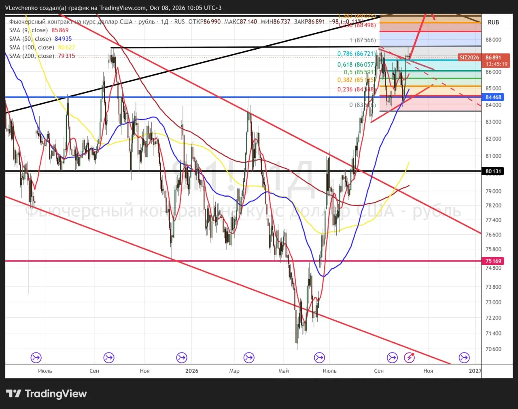
Task: Click the 2027 label on time axis
Action: click(475, 371)
